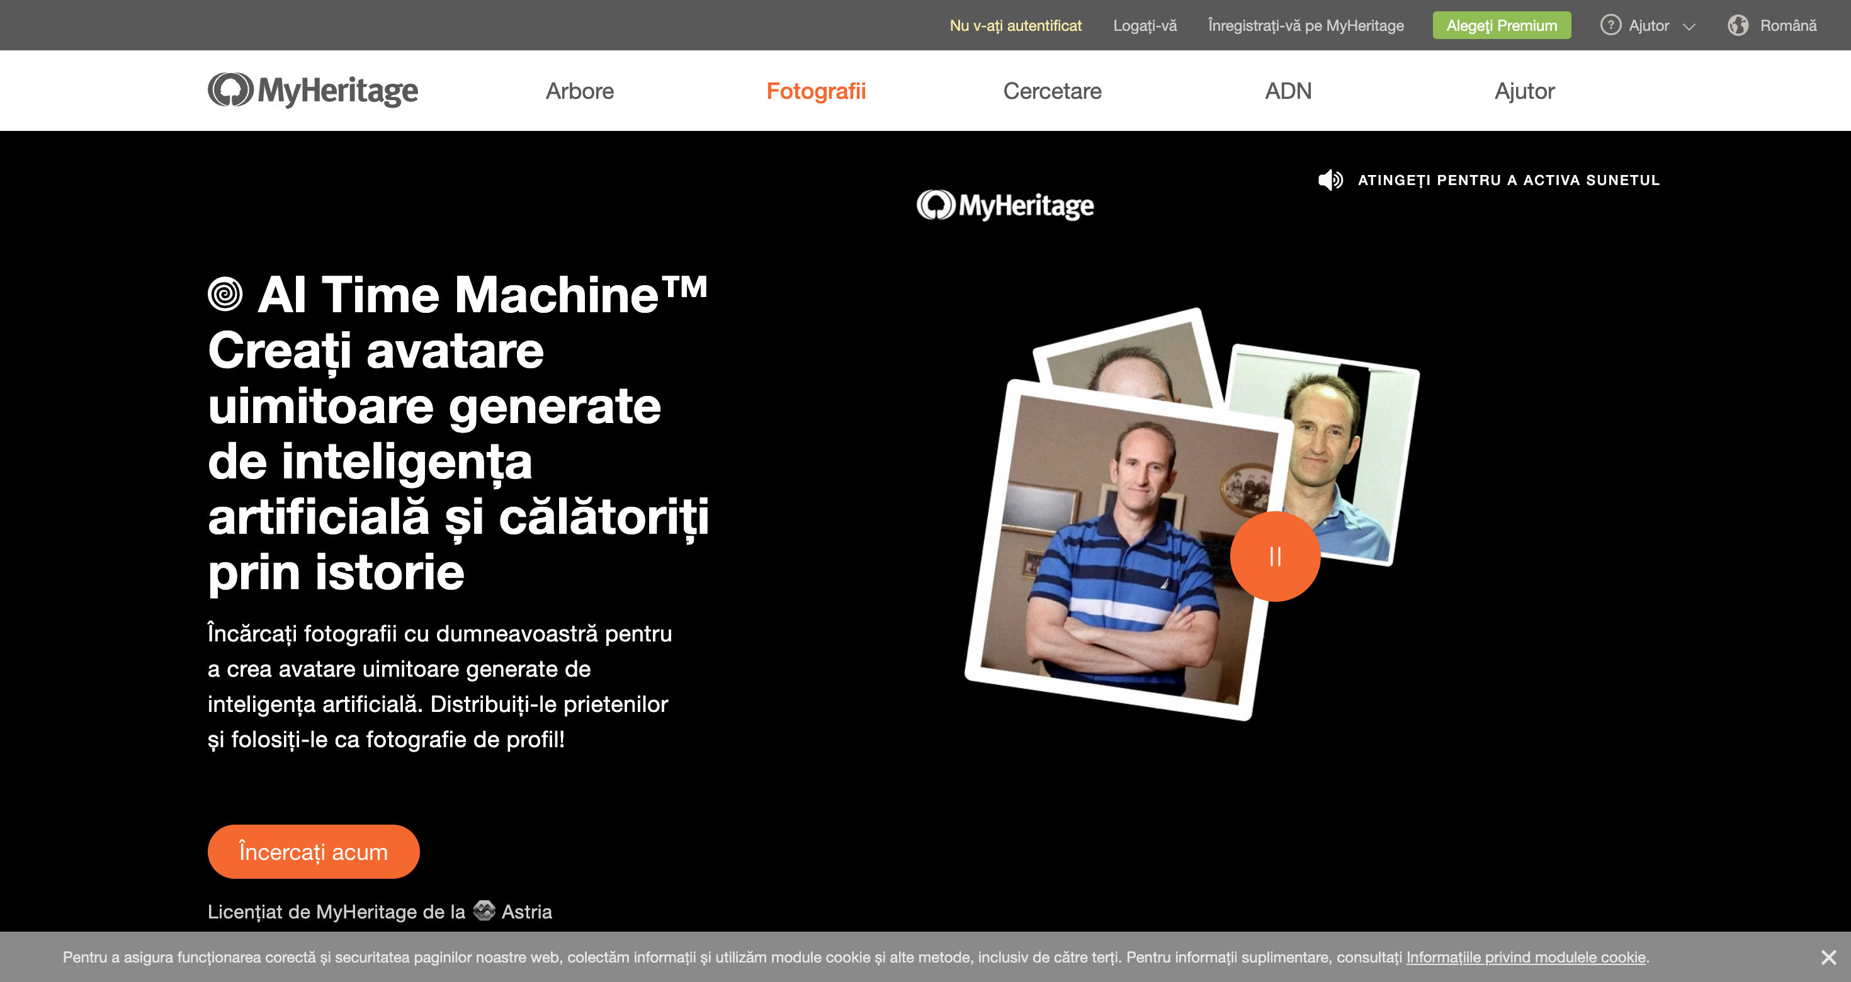
Task: Click the Licențiat de MyHeritage de la text
Action: pyautogui.click(x=336, y=911)
